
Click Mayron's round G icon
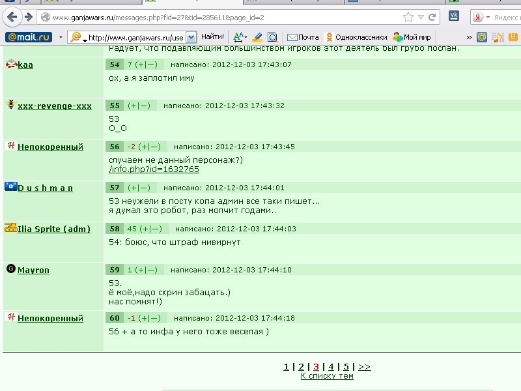(11, 268)
